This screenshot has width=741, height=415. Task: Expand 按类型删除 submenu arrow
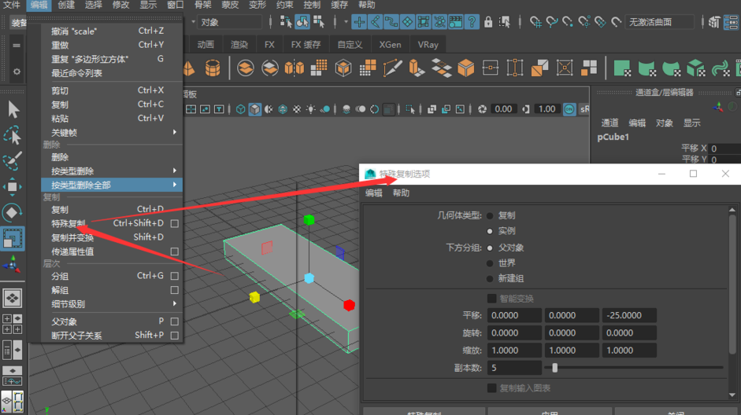(174, 171)
